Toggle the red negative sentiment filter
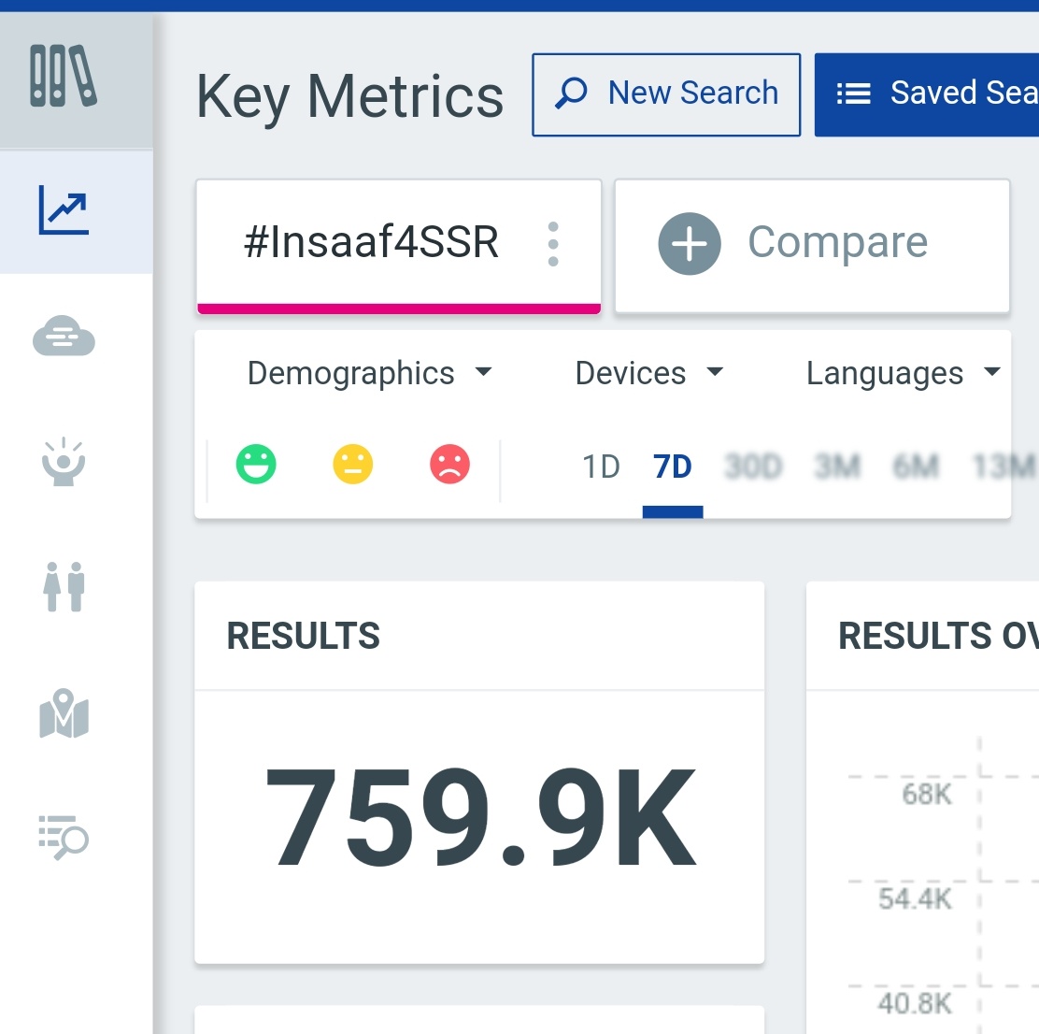 [450, 464]
